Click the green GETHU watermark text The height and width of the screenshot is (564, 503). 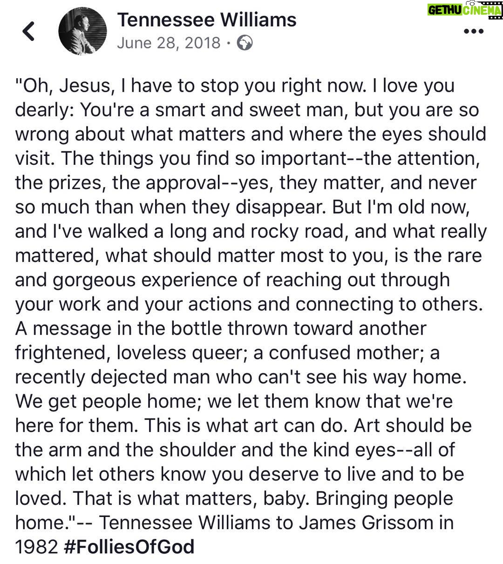click(x=445, y=10)
